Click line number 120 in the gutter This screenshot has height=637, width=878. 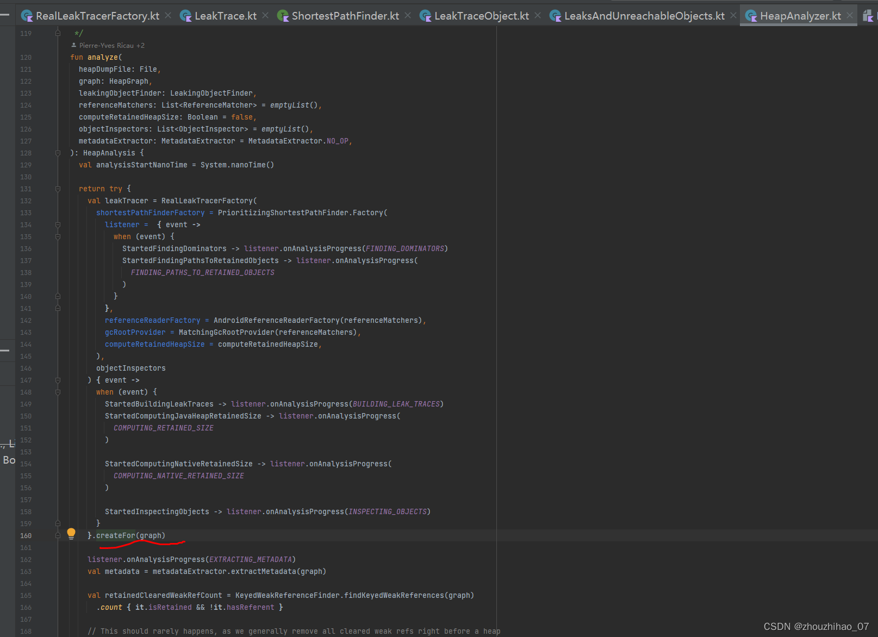pos(26,57)
